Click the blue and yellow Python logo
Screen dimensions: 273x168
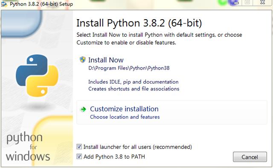point(37,75)
